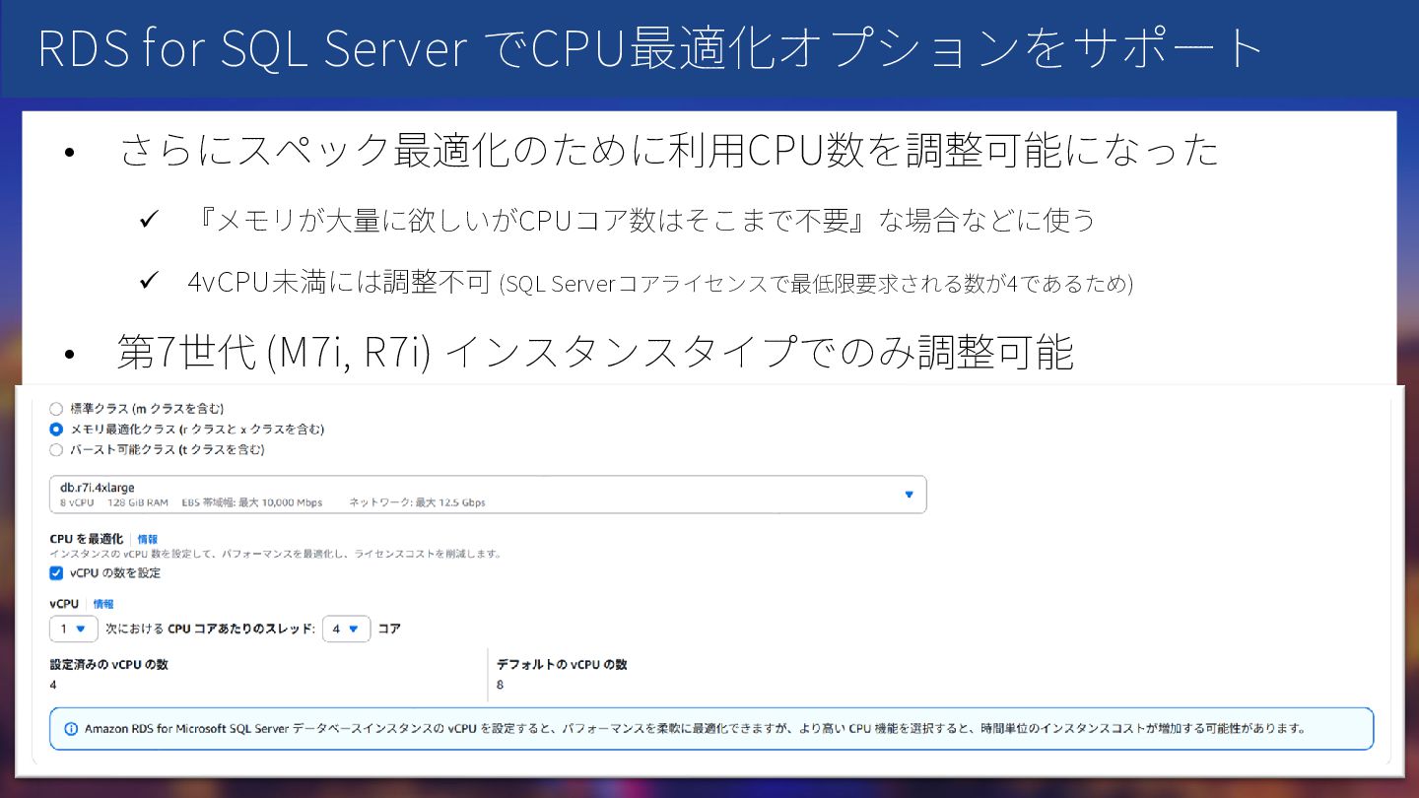Open the vCPU dropdown showing 1
This screenshot has width=1419, height=798.
73,629
